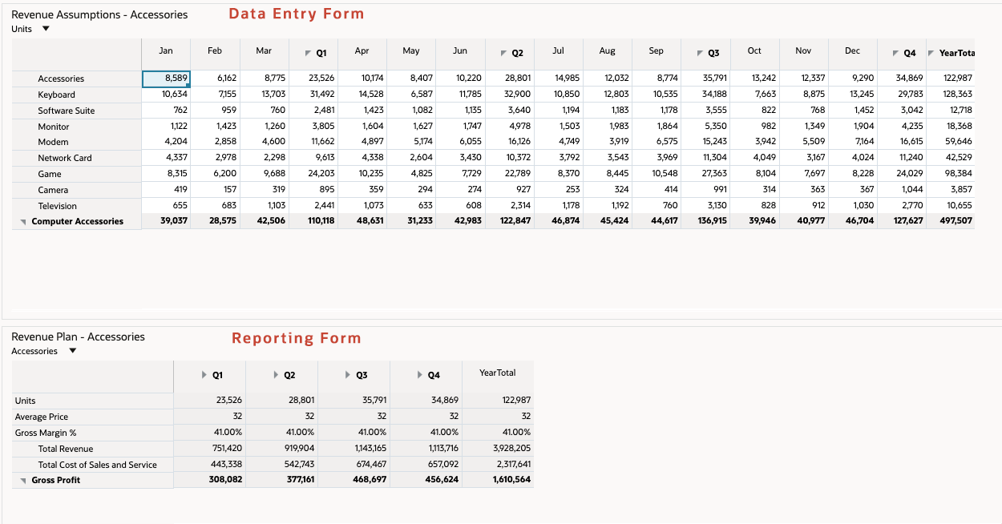The image size is (1002, 524).
Task: Click the Network Card May cell 2,604
Action: click(411, 158)
